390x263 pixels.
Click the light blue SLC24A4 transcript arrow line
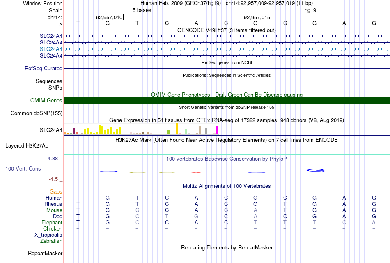pyautogui.click(x=227, y=49)
